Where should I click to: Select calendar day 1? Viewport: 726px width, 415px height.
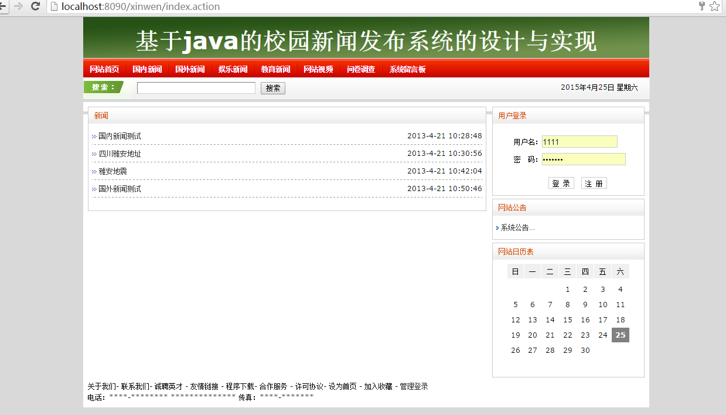pyautogui.click(x=568, y=289)
